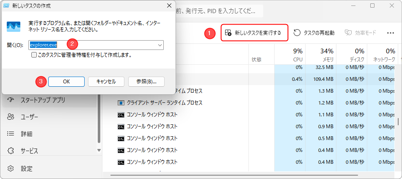
Task: Click the Efficiency mode leaf icon
Action: tap(348, 33)
